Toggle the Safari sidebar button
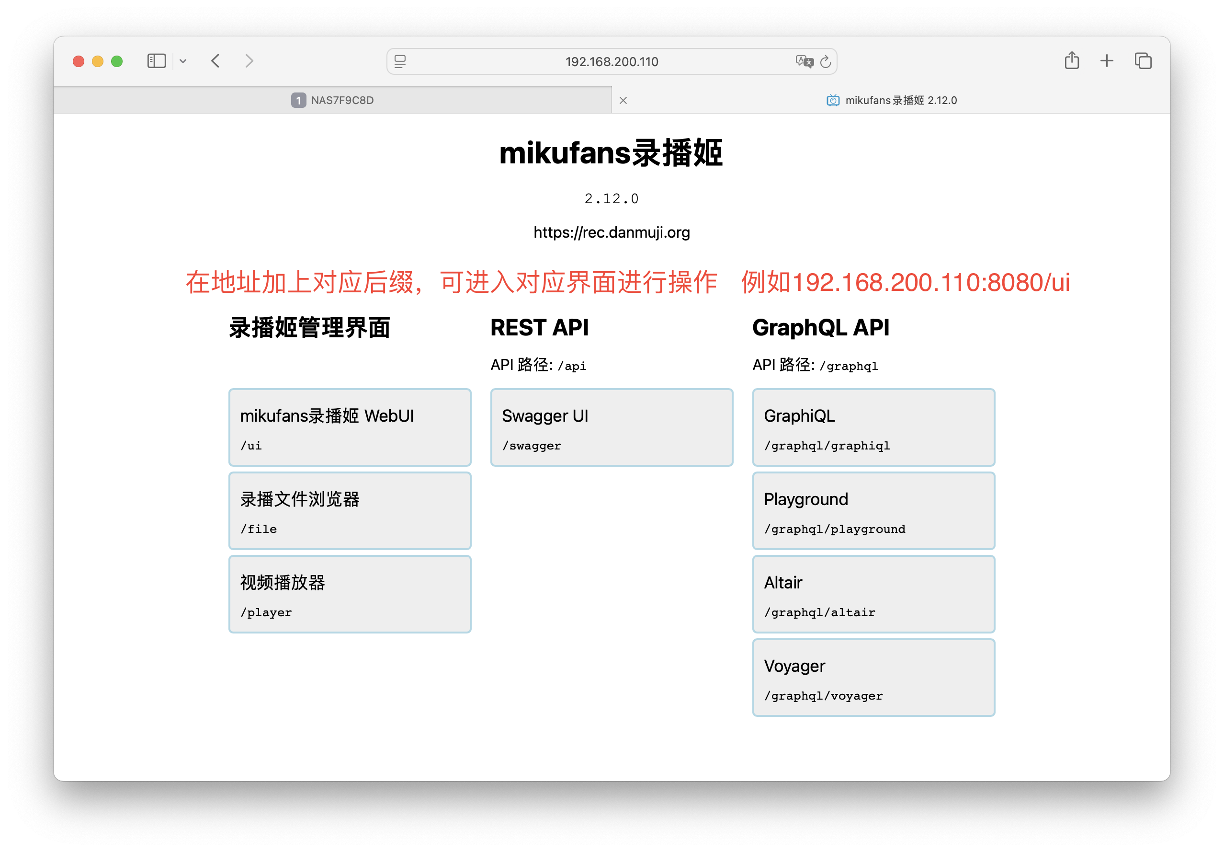 (156, 61)
